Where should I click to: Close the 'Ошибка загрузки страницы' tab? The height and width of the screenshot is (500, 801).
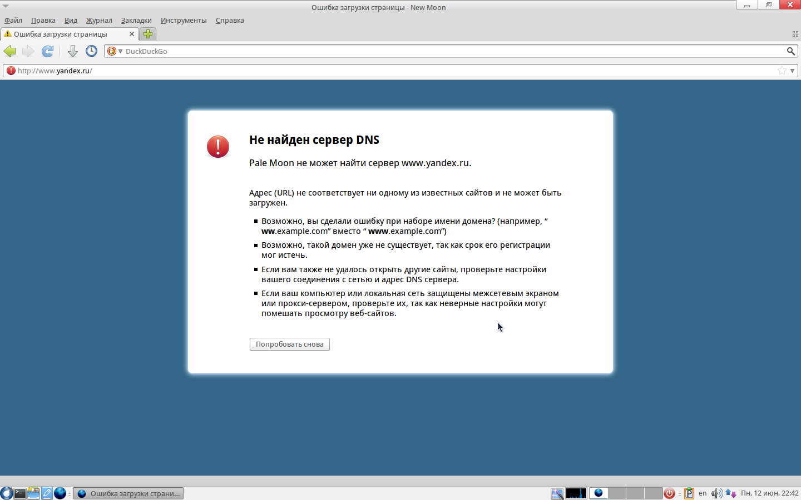(132, 34)
